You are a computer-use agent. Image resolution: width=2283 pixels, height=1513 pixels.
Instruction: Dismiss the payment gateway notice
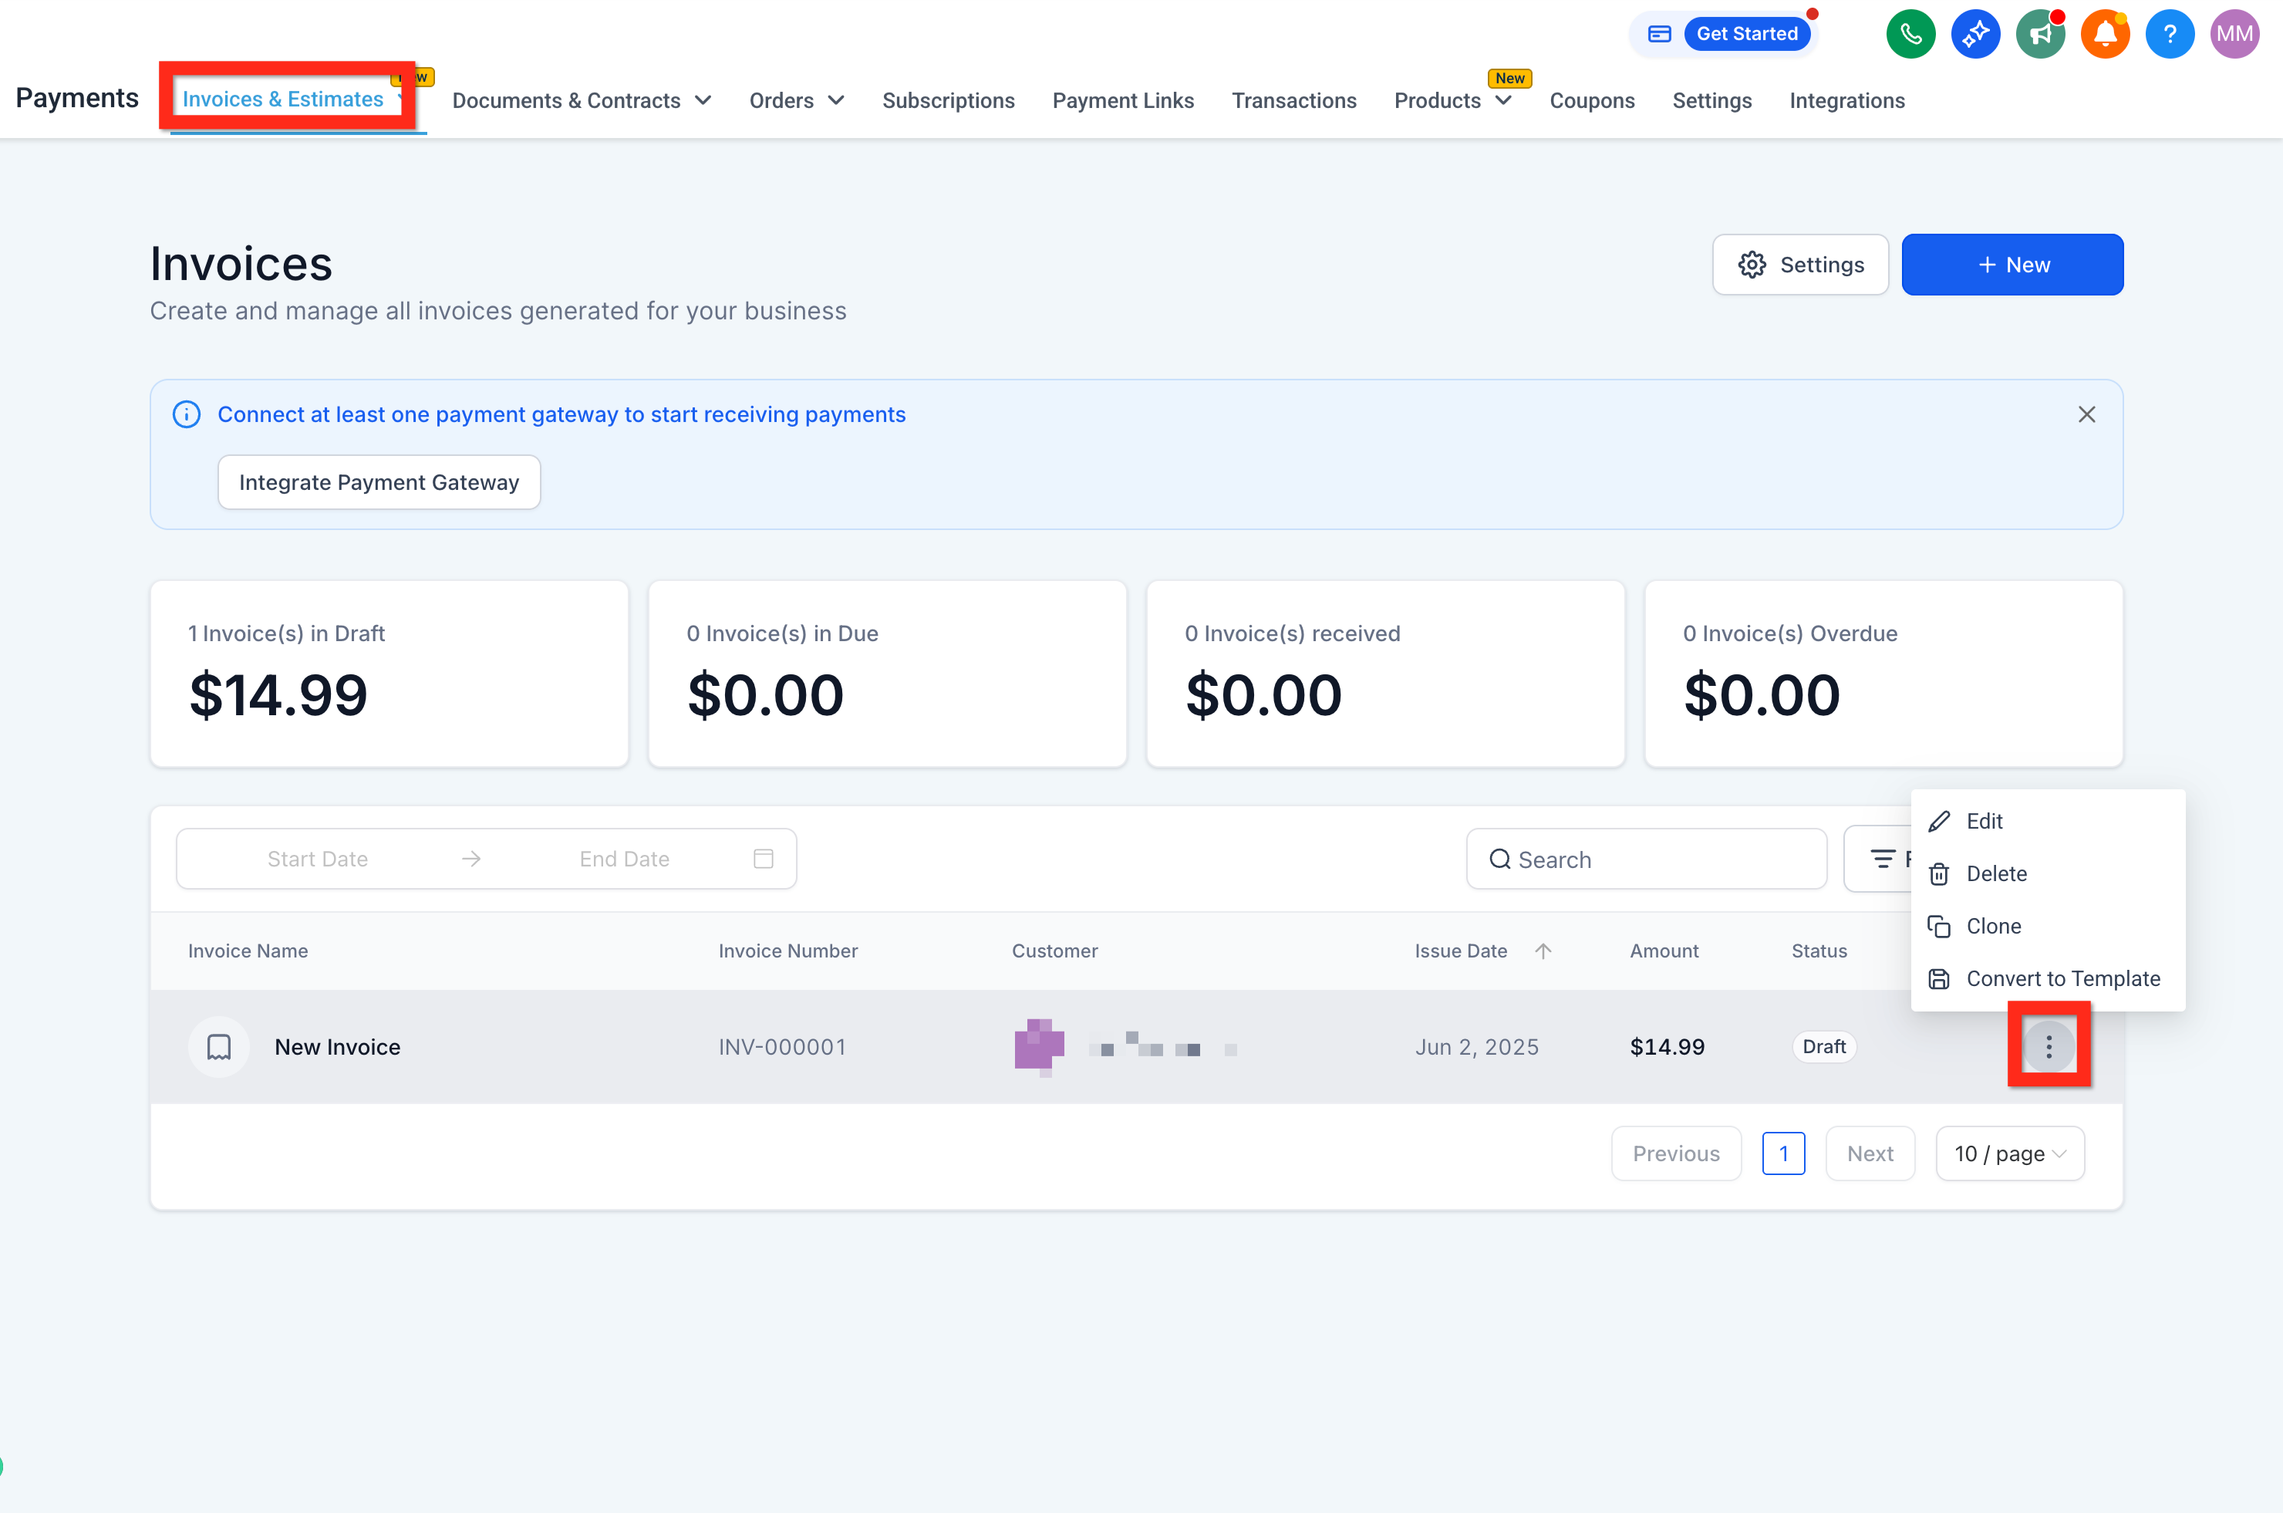(x=2086, y=414)
